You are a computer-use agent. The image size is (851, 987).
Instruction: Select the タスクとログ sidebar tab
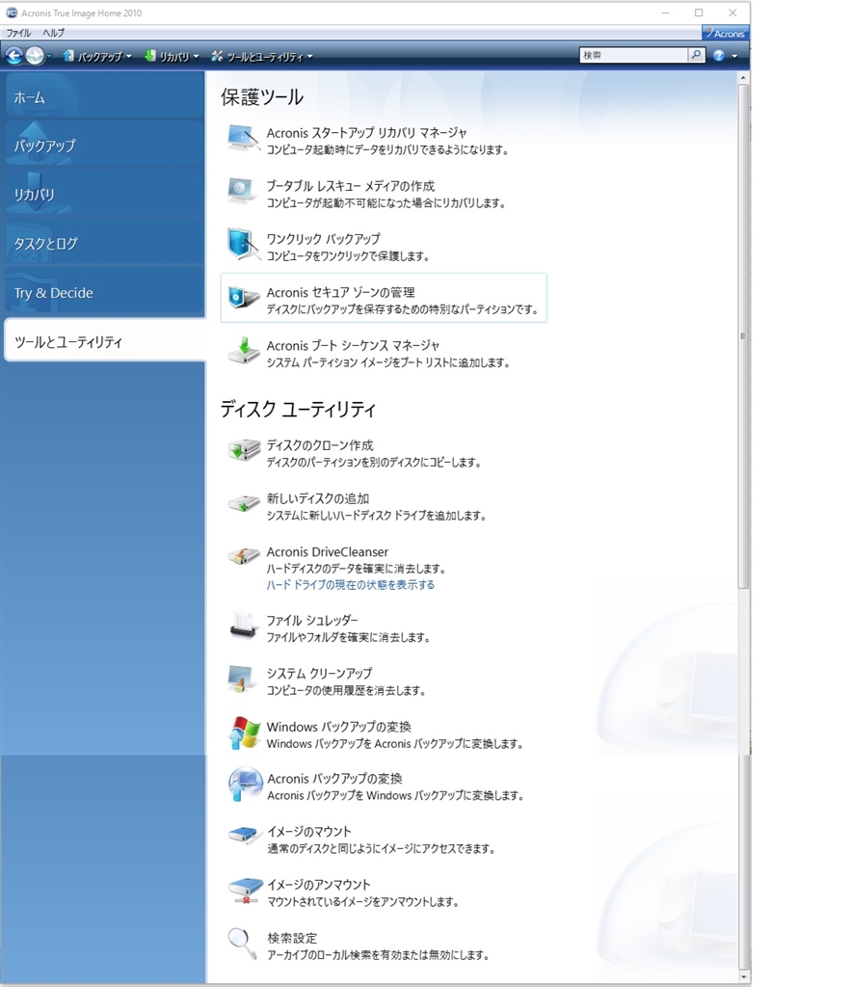[103, 244]
